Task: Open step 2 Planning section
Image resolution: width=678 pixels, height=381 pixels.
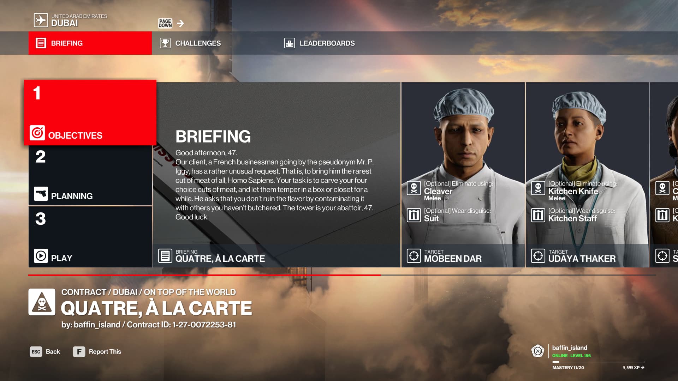Action: [x=90, y=175]
